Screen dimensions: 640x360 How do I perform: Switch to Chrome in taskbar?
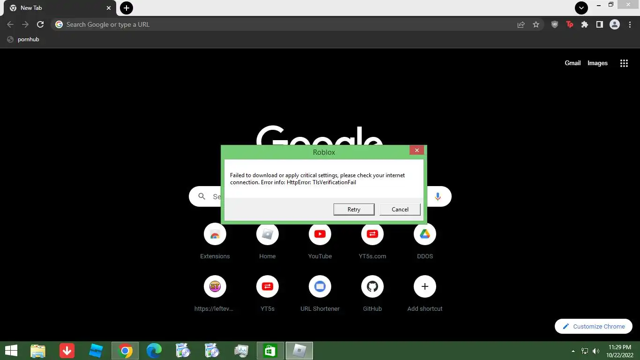[125, 351]
